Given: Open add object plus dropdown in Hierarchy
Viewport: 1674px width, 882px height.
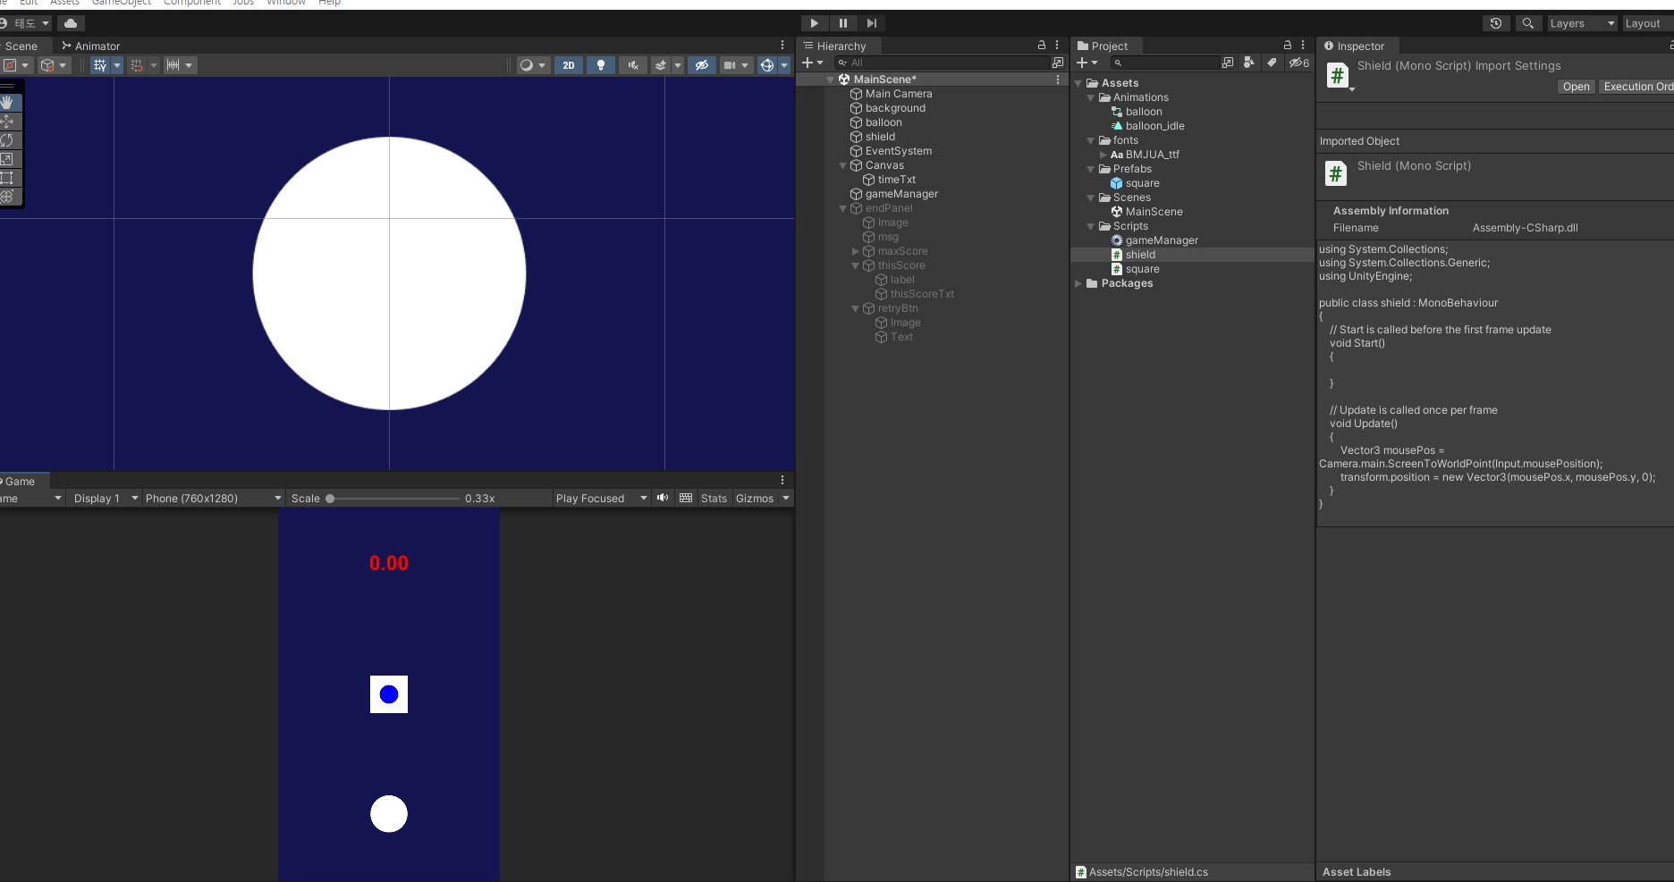Looking at the screenshot, I should pos(812,63).
